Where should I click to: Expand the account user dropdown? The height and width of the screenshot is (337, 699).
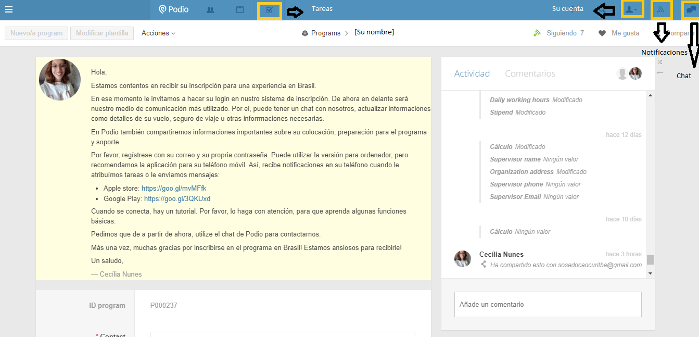coord(633,9)
